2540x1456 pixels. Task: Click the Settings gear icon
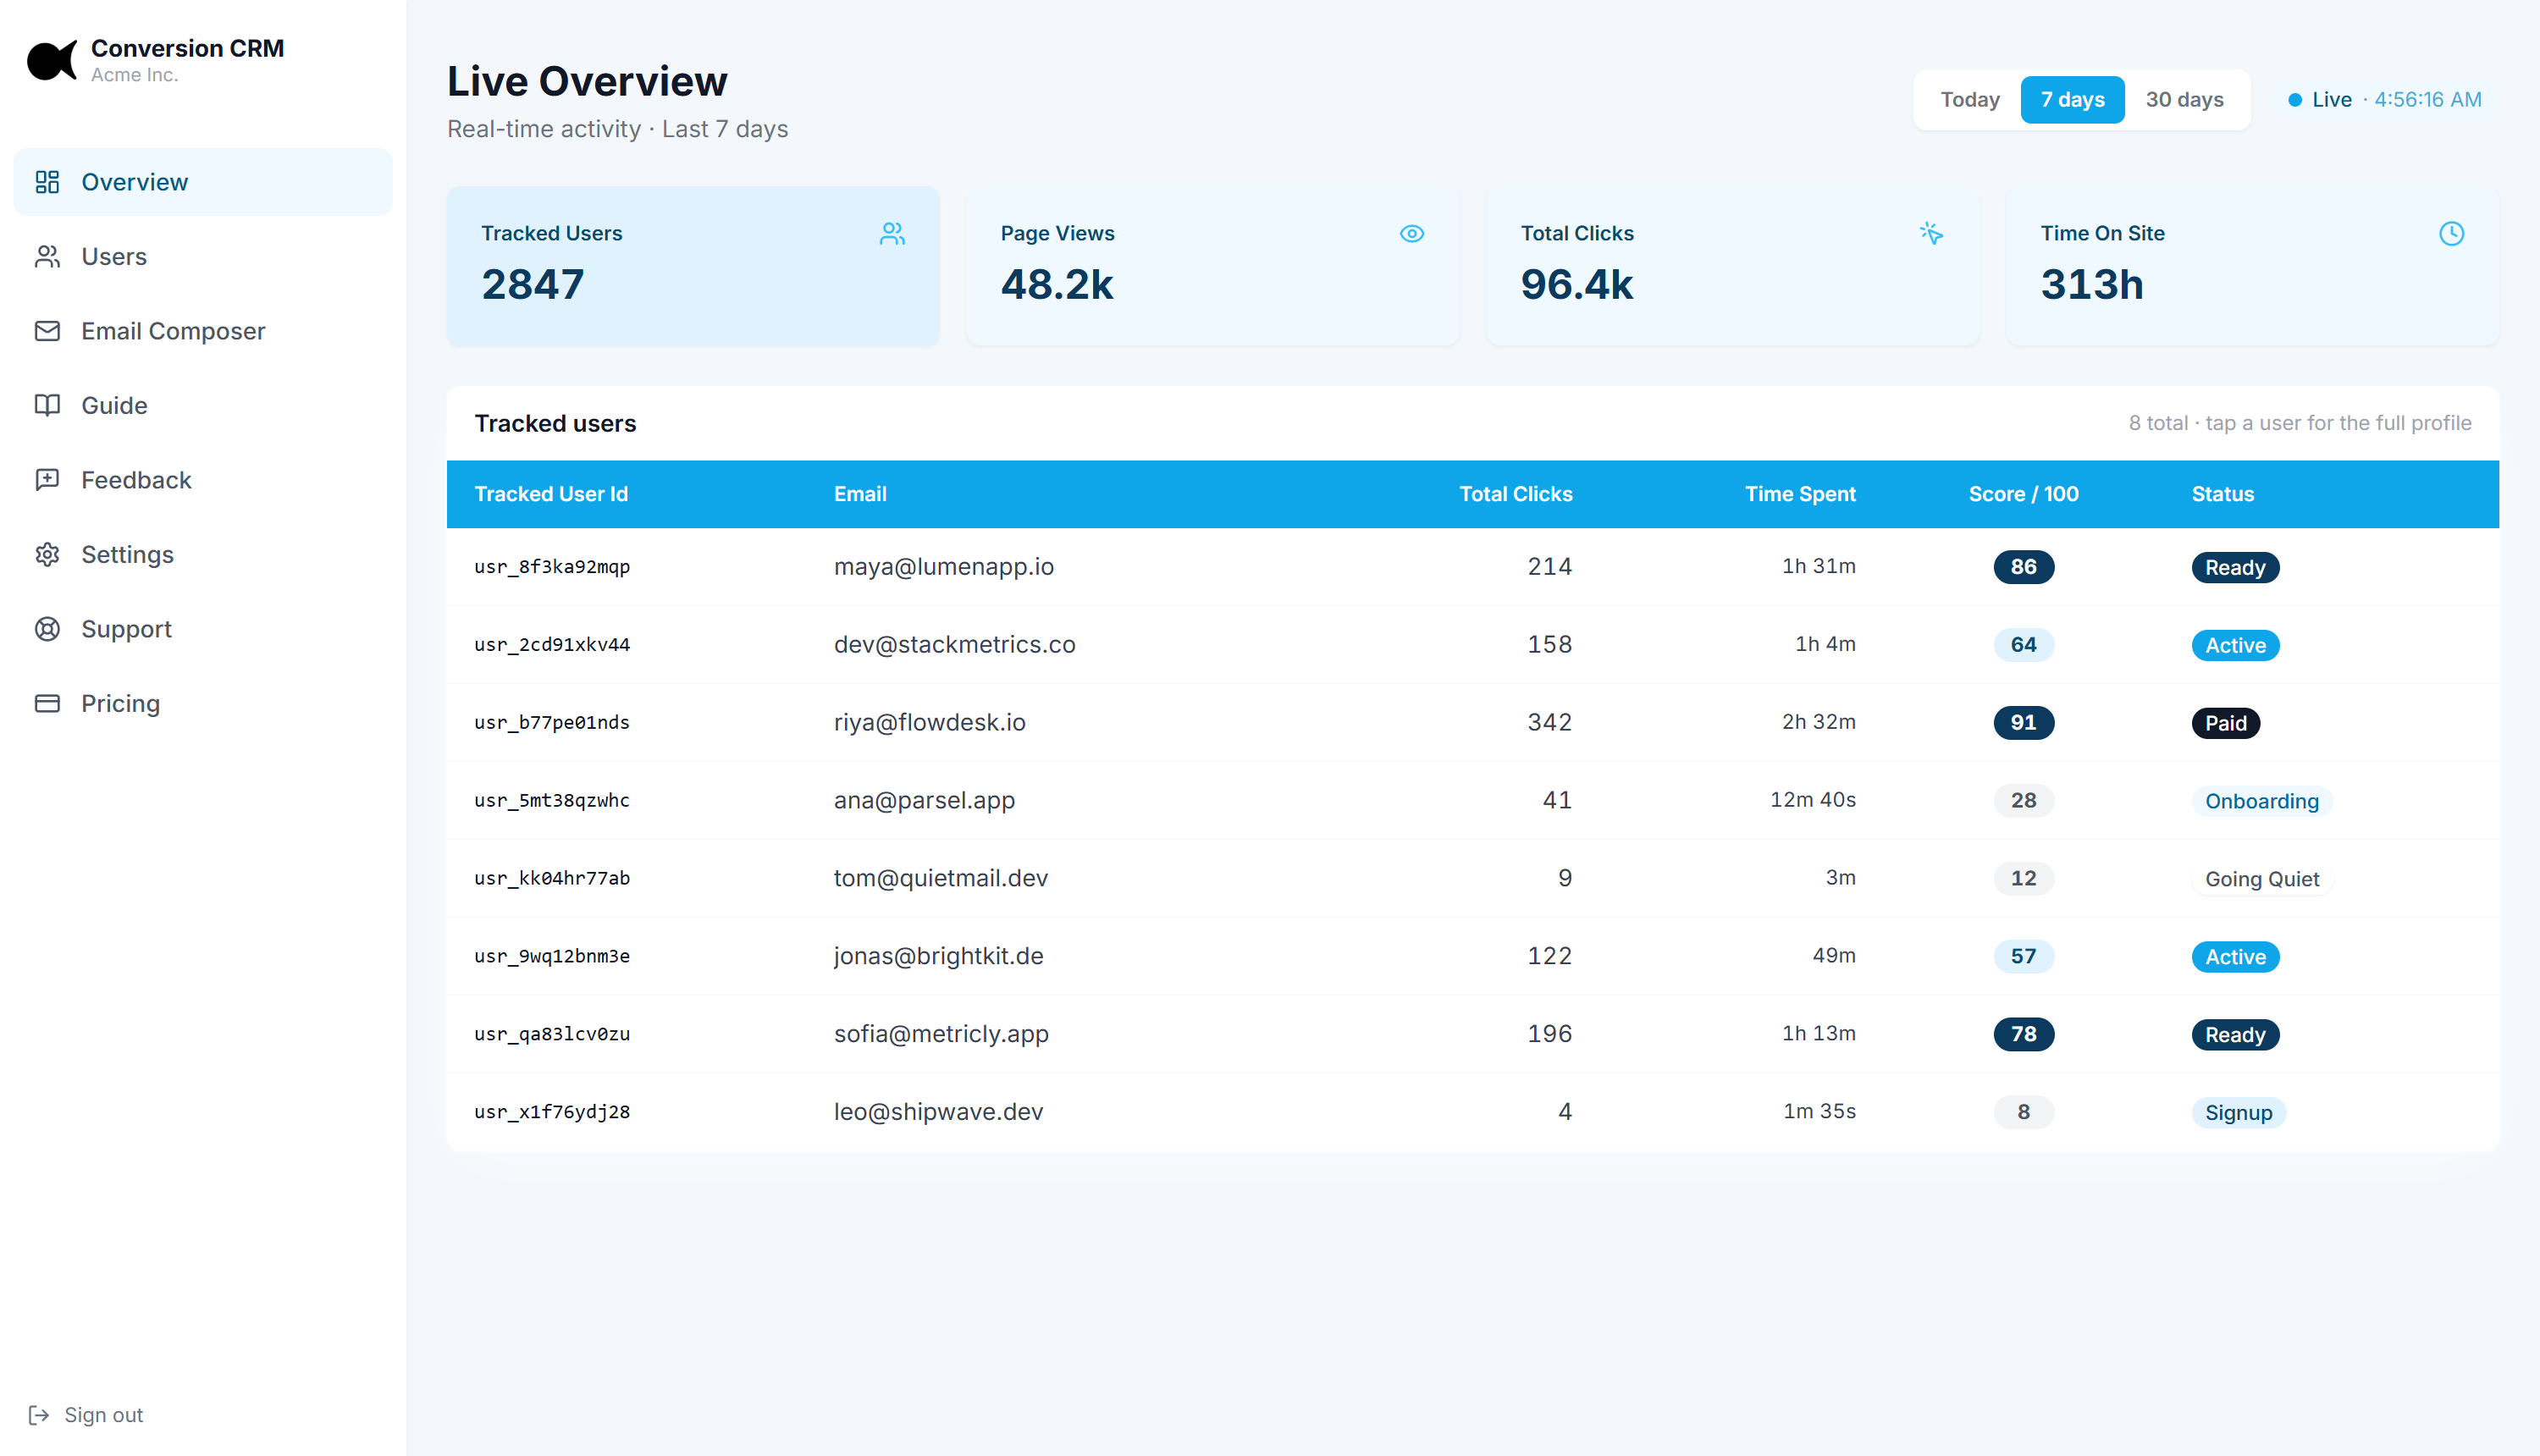(x=47, y=554)
